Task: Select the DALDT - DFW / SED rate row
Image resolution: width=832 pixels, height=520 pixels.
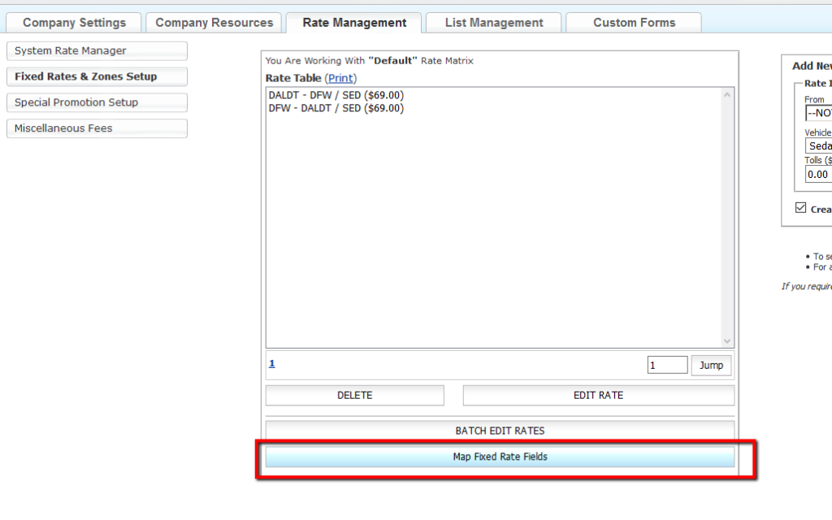Action: point(336,95)
